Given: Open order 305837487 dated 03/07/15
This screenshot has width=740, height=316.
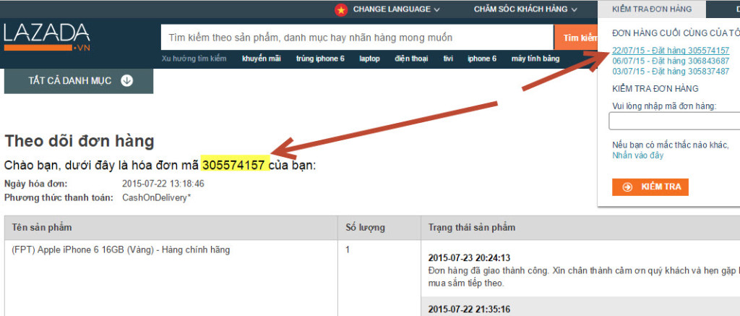Looking at the screenshot, I should coord(671,72).
